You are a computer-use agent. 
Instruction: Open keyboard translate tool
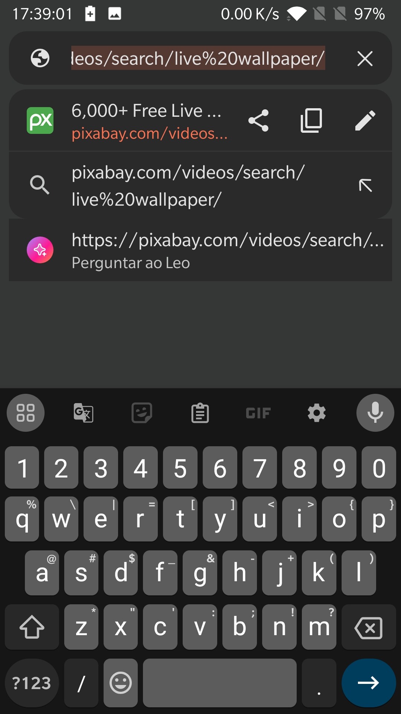click(x=84, y=413)
